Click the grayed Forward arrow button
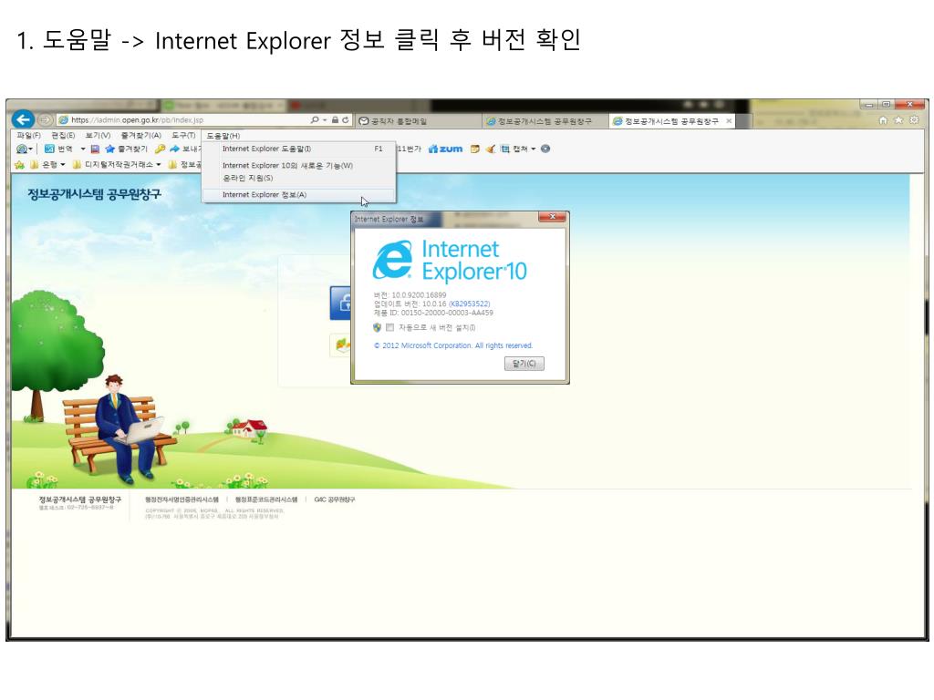The image size is (934, 700). pyautogui.click(x=45, y=119)
